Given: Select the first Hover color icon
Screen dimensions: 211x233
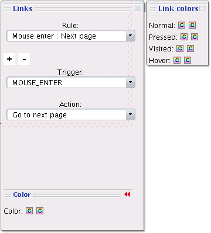Looking at the screenshot, I should tap(177, 60).
